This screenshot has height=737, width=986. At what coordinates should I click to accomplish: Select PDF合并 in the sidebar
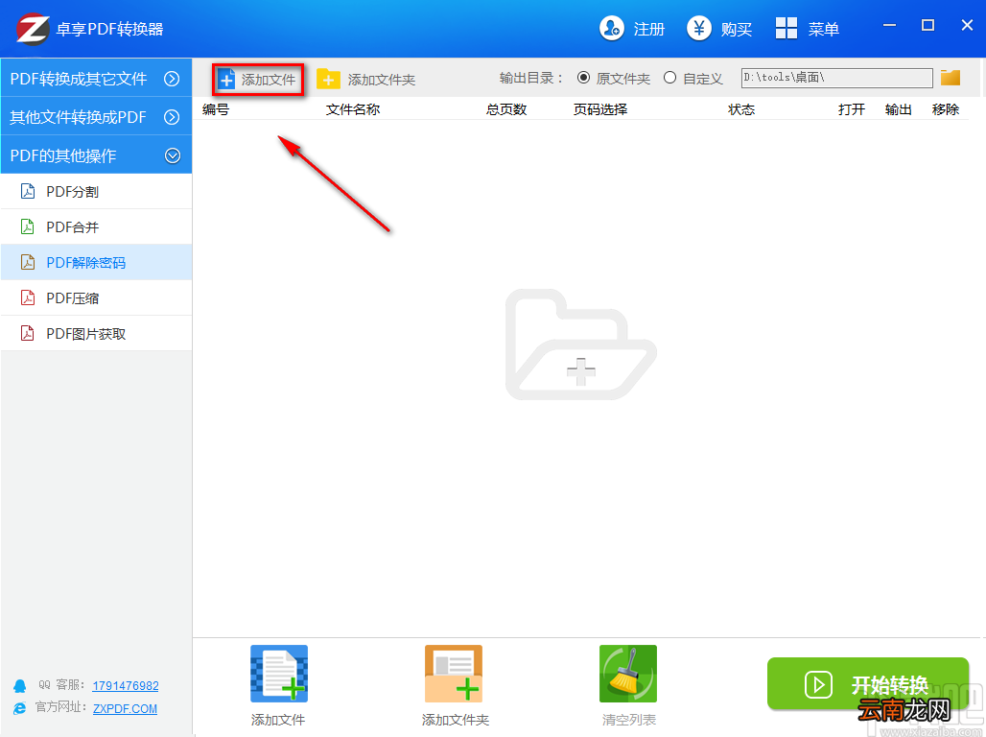pyautogui.click(x=96, y=226)
